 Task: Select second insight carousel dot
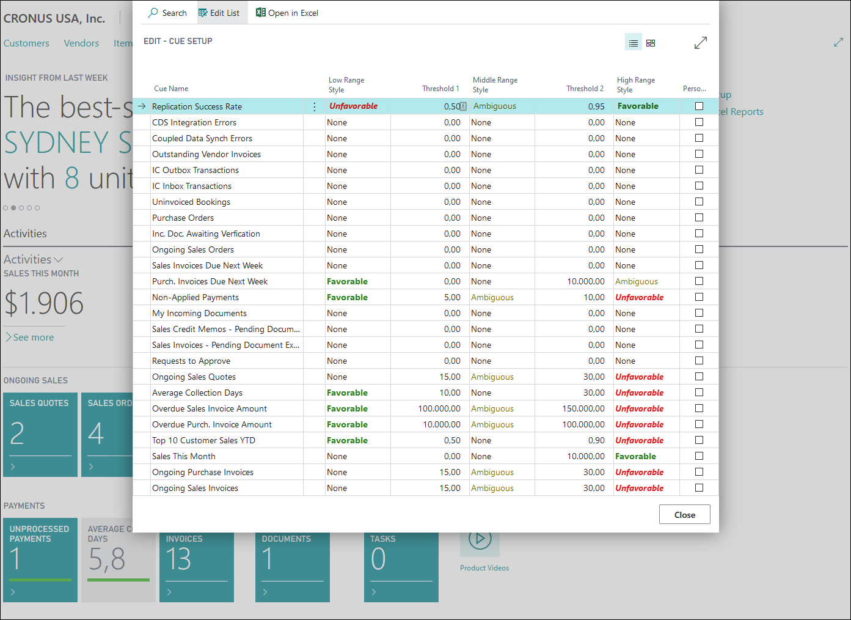click(13, 208)
